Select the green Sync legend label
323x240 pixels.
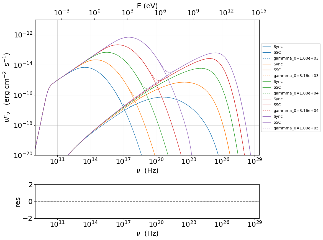(x=278, y=81)
